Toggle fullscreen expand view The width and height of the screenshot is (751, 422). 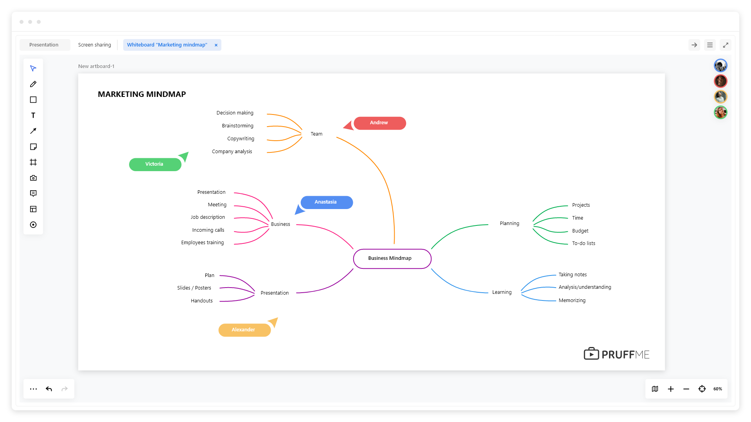click(726, 45)
